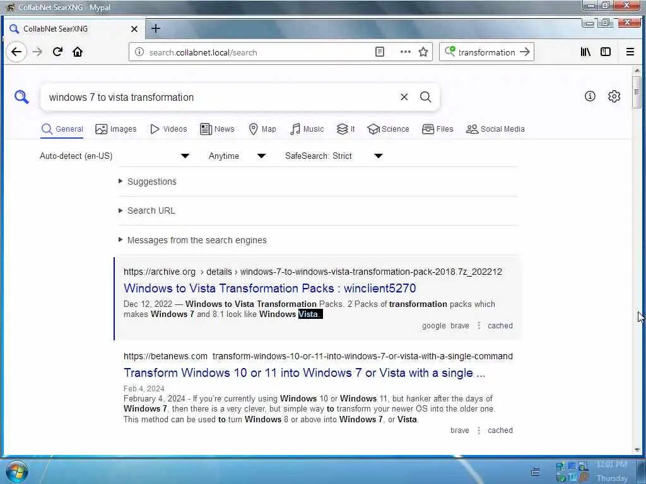Switch to the Science category

[388, 129]
